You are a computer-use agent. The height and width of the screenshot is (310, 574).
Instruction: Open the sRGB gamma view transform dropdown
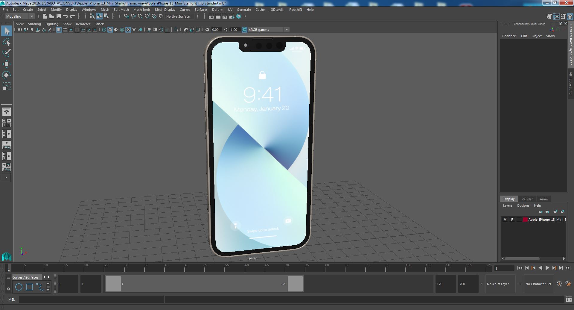287,30
